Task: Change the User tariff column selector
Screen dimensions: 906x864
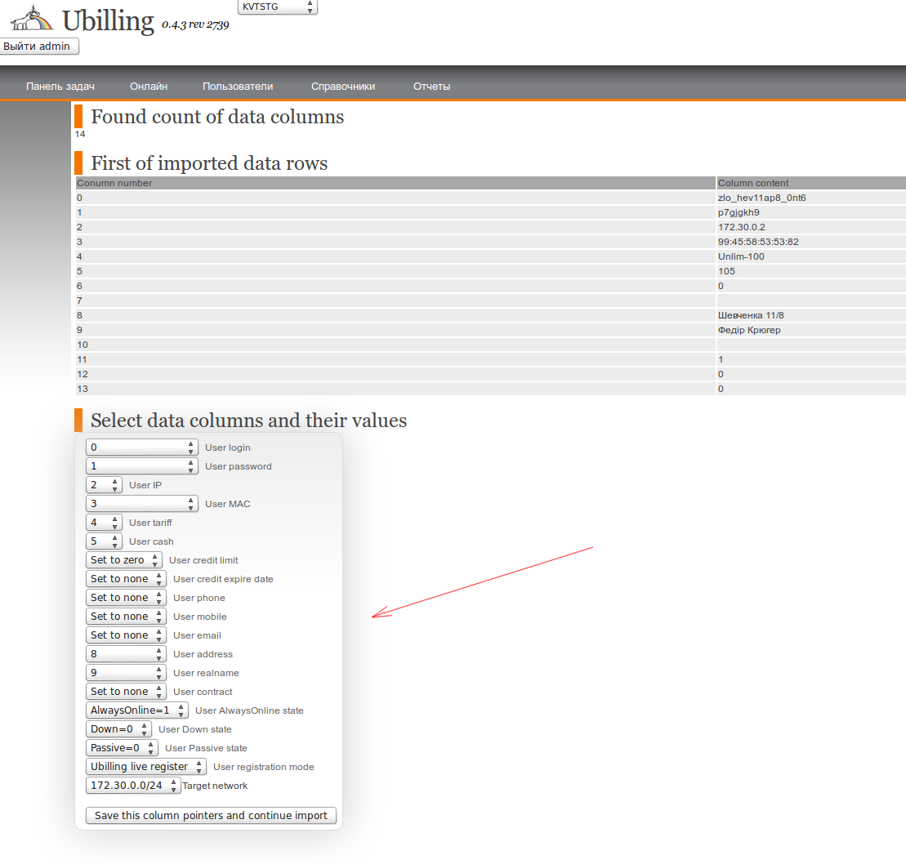Action: (x=104, y=523)
